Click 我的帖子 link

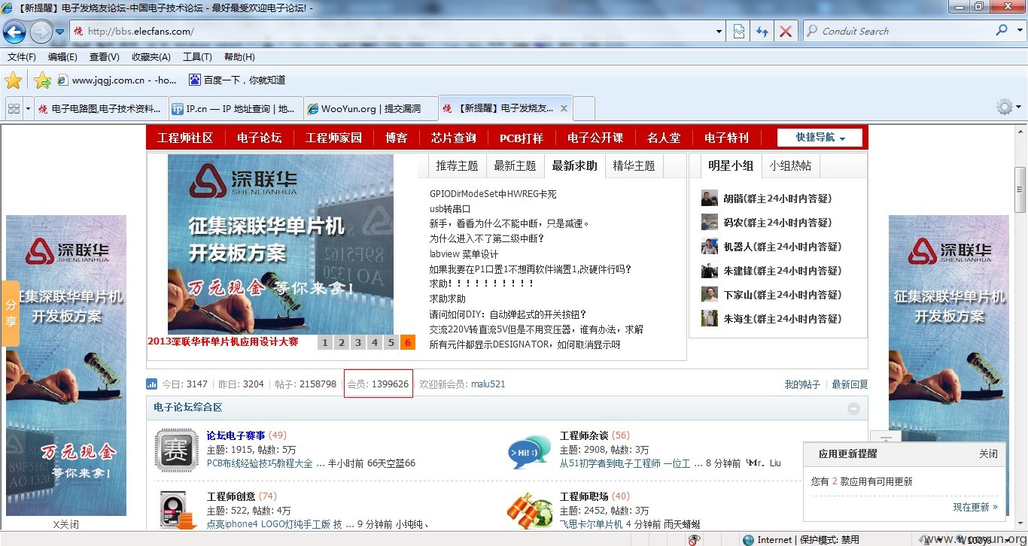pos(802,384)
